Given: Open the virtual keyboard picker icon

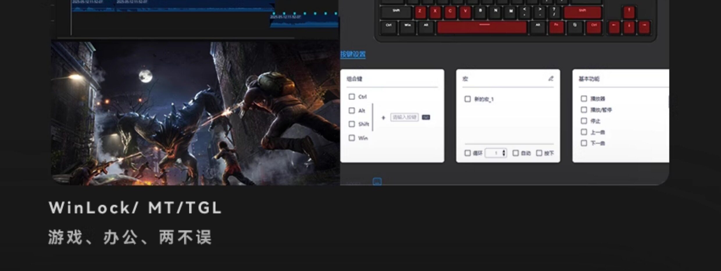Looking at the screenshot, I should (x=426, y=117).
